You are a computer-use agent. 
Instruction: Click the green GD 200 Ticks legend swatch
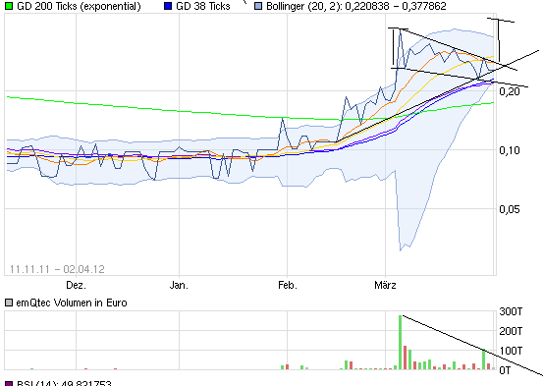[x=9, y=6]
